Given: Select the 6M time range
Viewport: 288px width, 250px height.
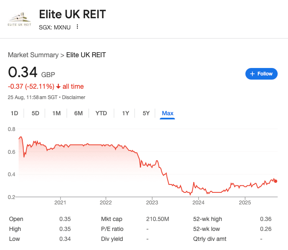Looking at the screenshot, I should pos(78,113).
